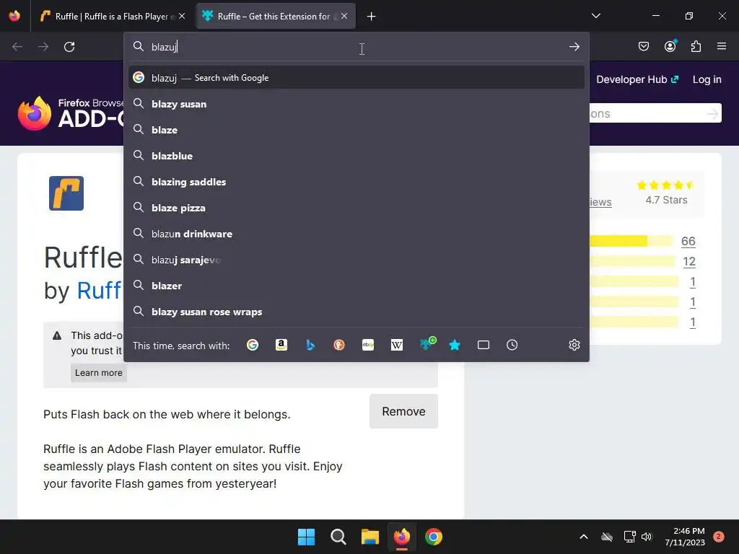Search open tabs icon
This screenshot has height=554, width=739.
click(484, 346)
